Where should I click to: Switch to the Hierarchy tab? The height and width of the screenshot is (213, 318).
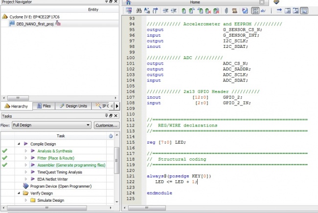[x=17, y=106]
